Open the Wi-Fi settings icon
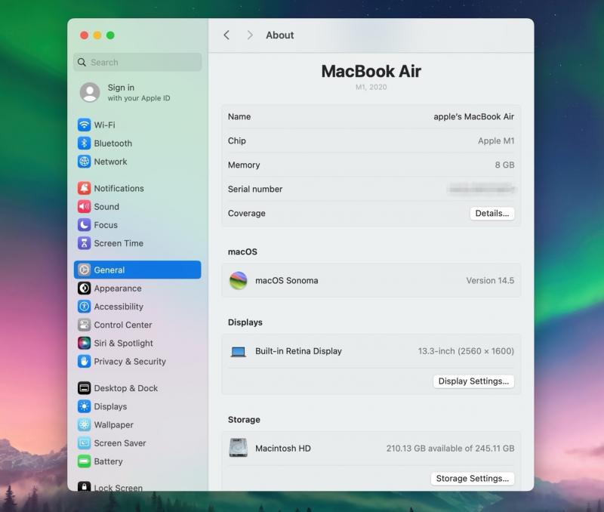Viewport: 604px width, 512px height. click(84, 125)
